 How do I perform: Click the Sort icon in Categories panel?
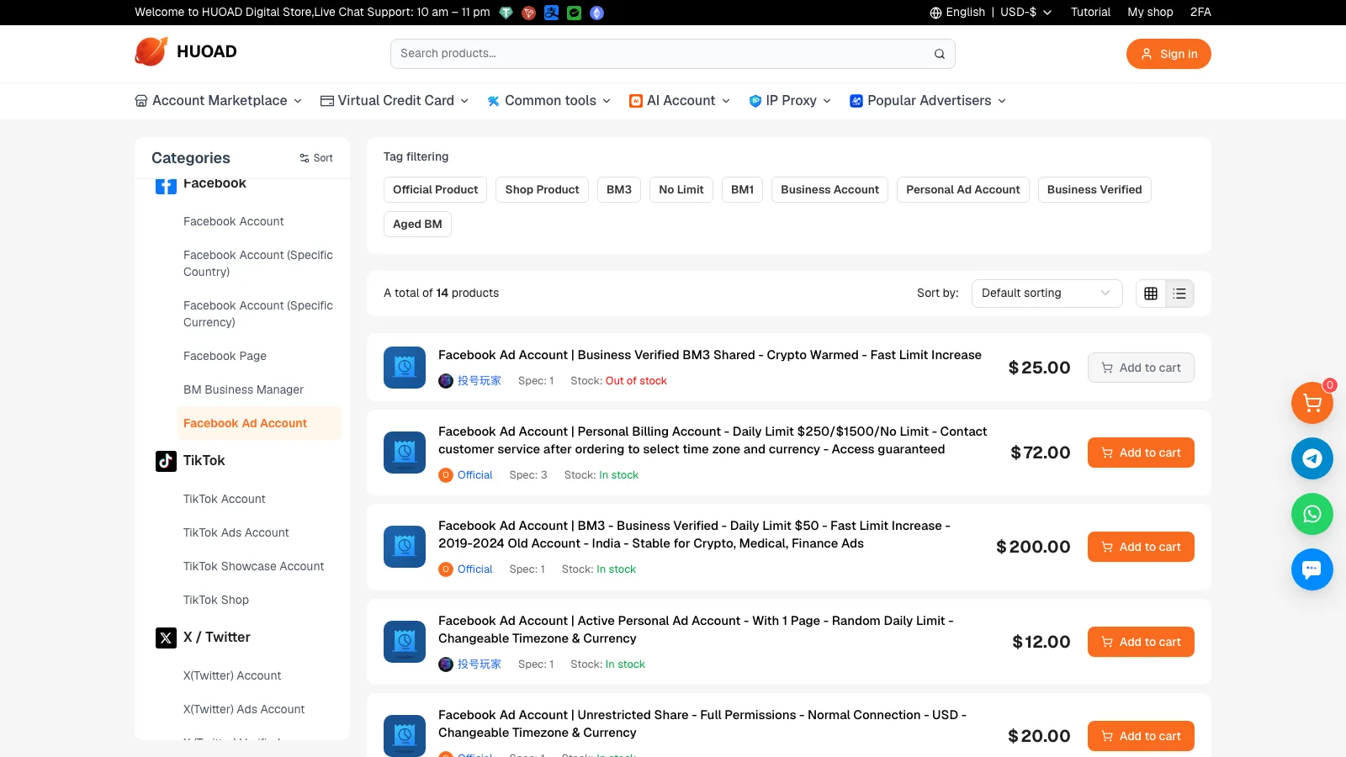pyautogui.click(x=305, y=158)
